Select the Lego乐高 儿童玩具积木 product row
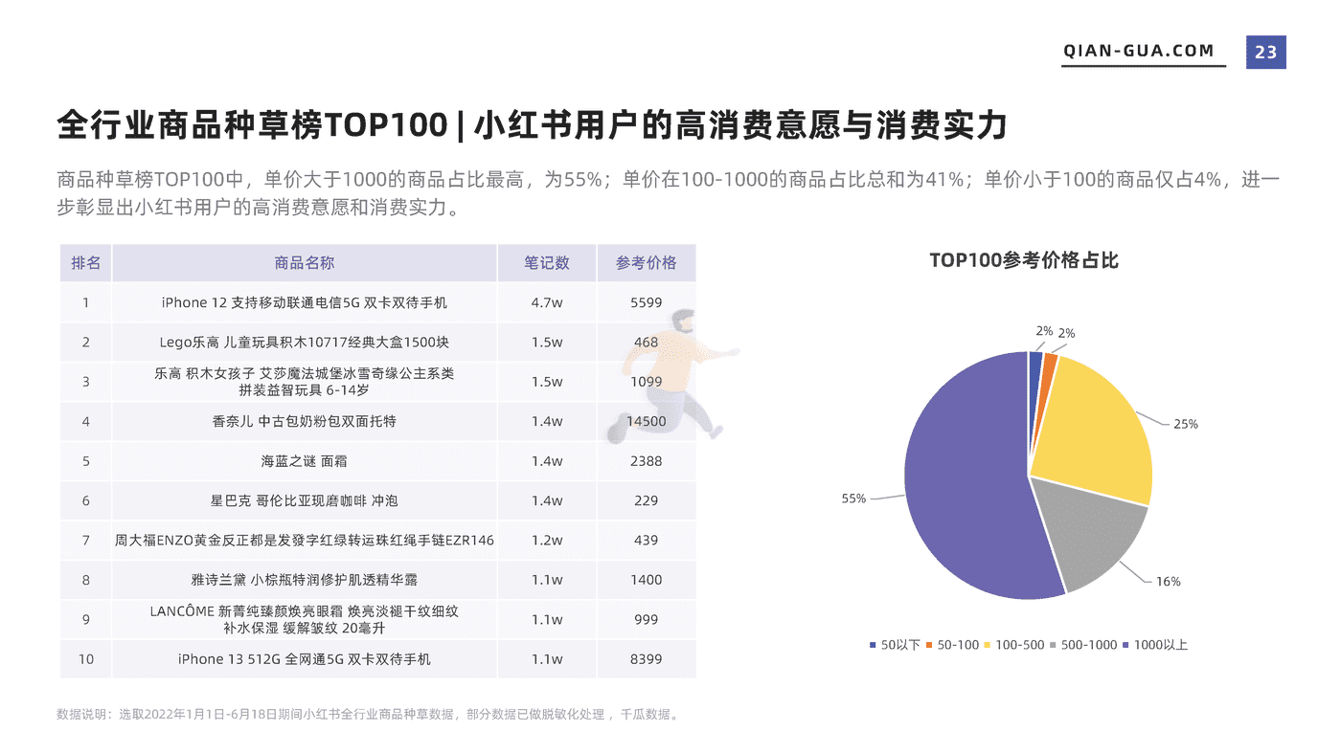The image size is (1341, 754). coord(377,342)
